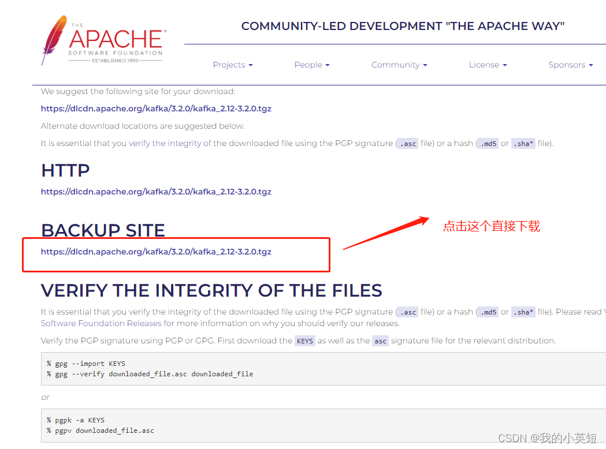
Task: Click the 'asc' code label before 'signature file'
Action: pyautogui.click(x=380, y=341)
